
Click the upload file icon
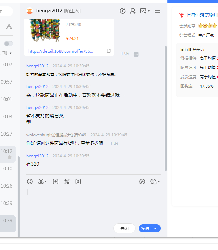coord(56,182)
